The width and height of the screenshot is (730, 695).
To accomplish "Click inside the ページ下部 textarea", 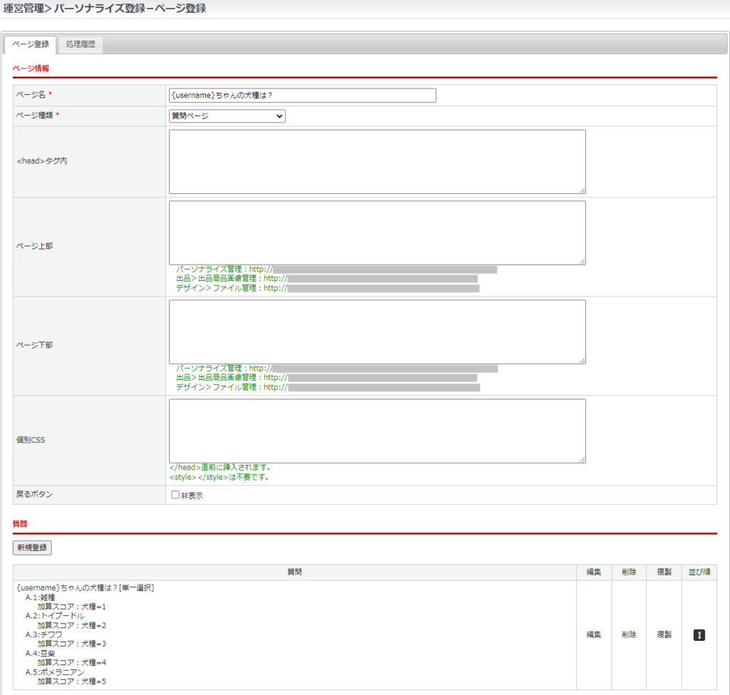I will (376, 331).
